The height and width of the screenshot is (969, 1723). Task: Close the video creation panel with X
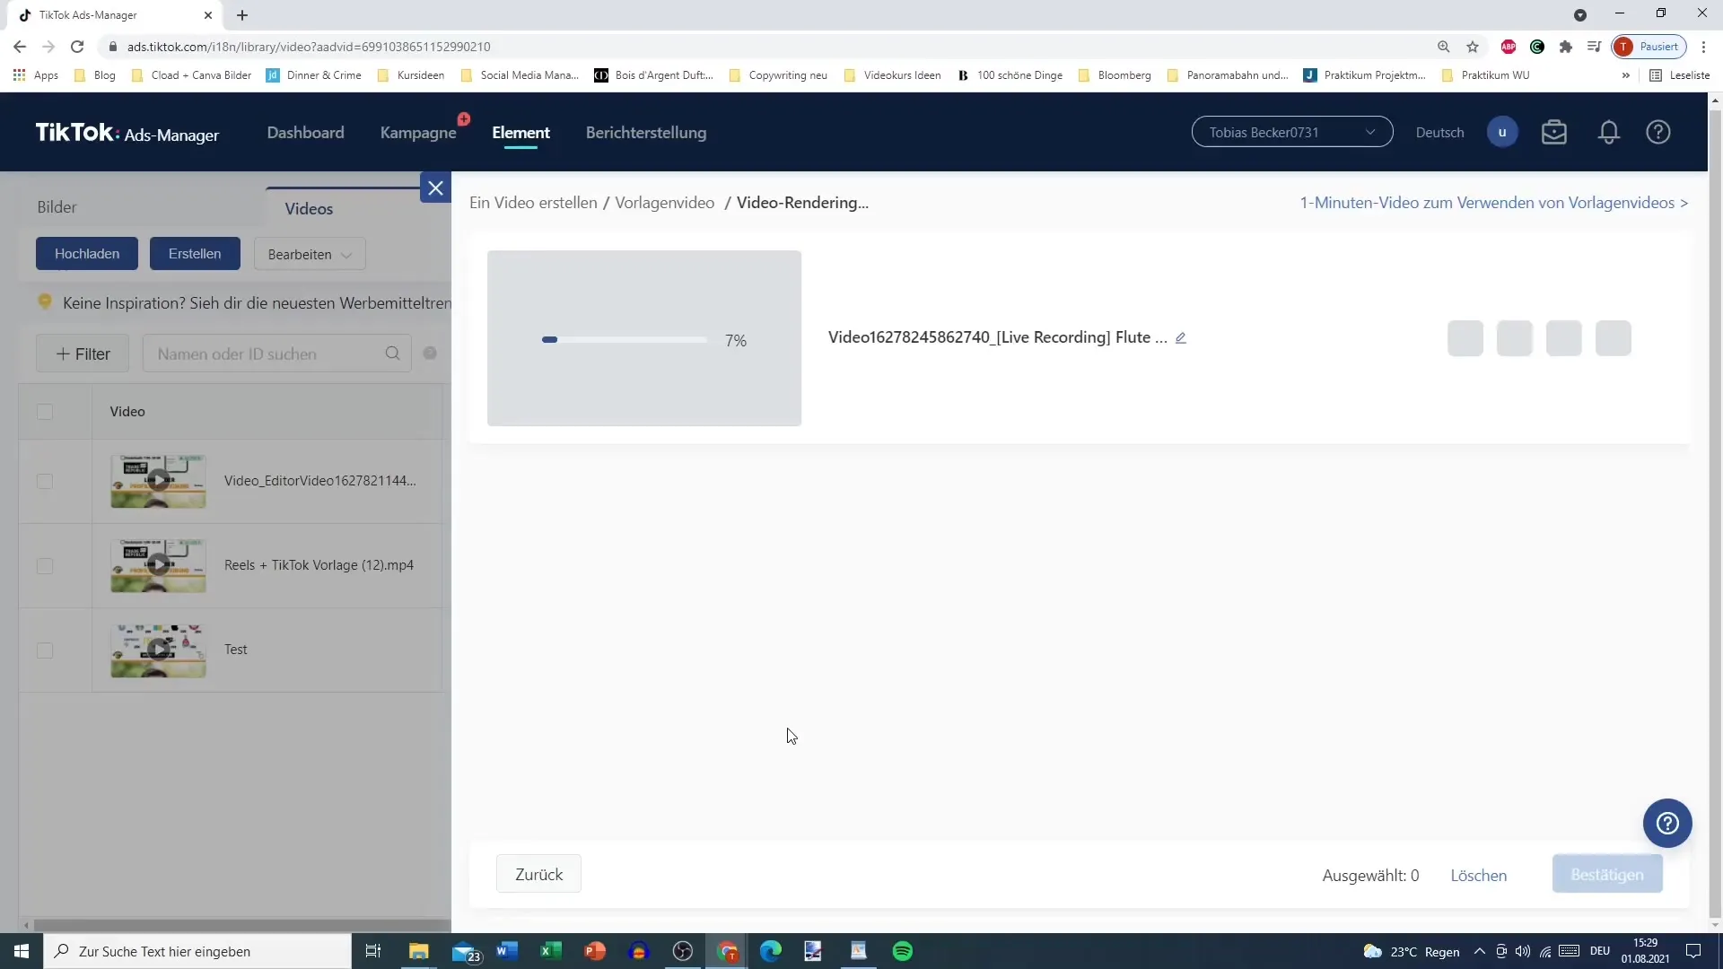pos(435,188)
